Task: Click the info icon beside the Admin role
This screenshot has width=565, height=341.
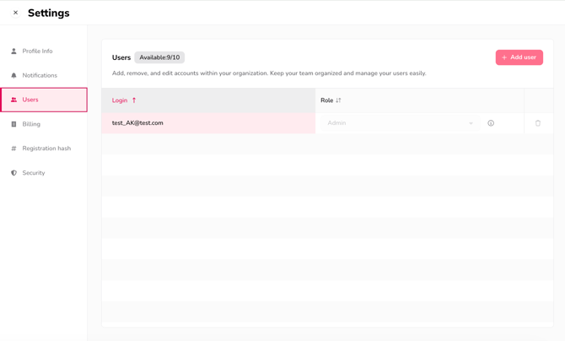Action: (x=491, y=123)
